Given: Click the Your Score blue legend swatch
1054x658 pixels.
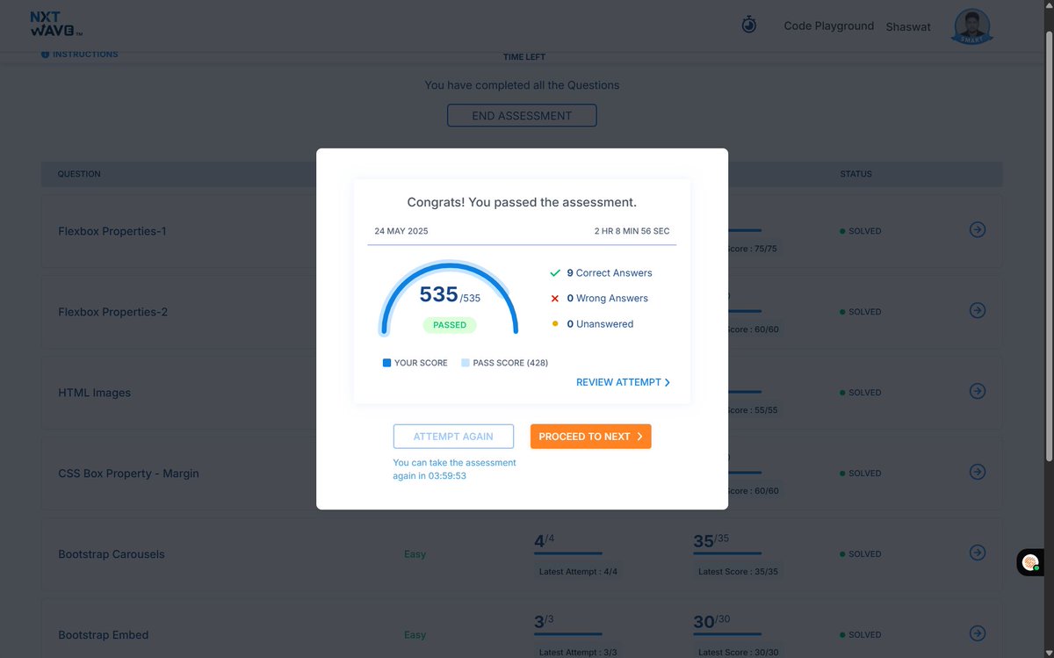Looking at the screenshot, I should coord(386,363).
